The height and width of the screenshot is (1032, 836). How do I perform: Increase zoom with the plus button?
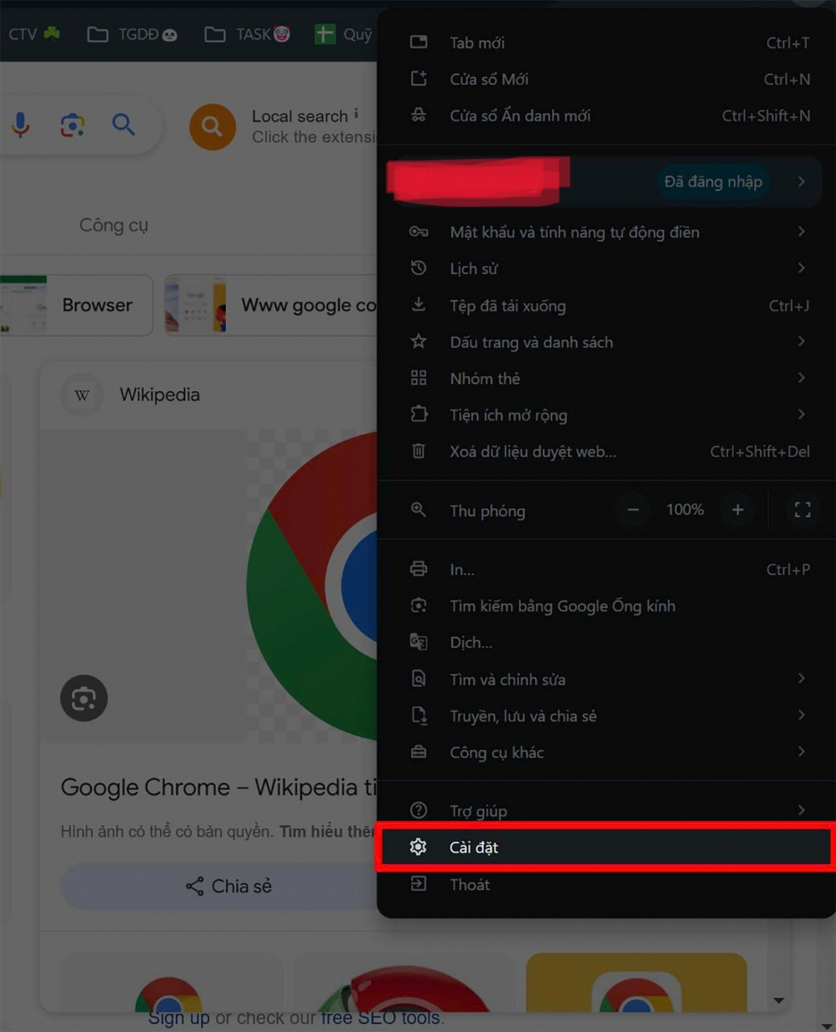[738, 509]
